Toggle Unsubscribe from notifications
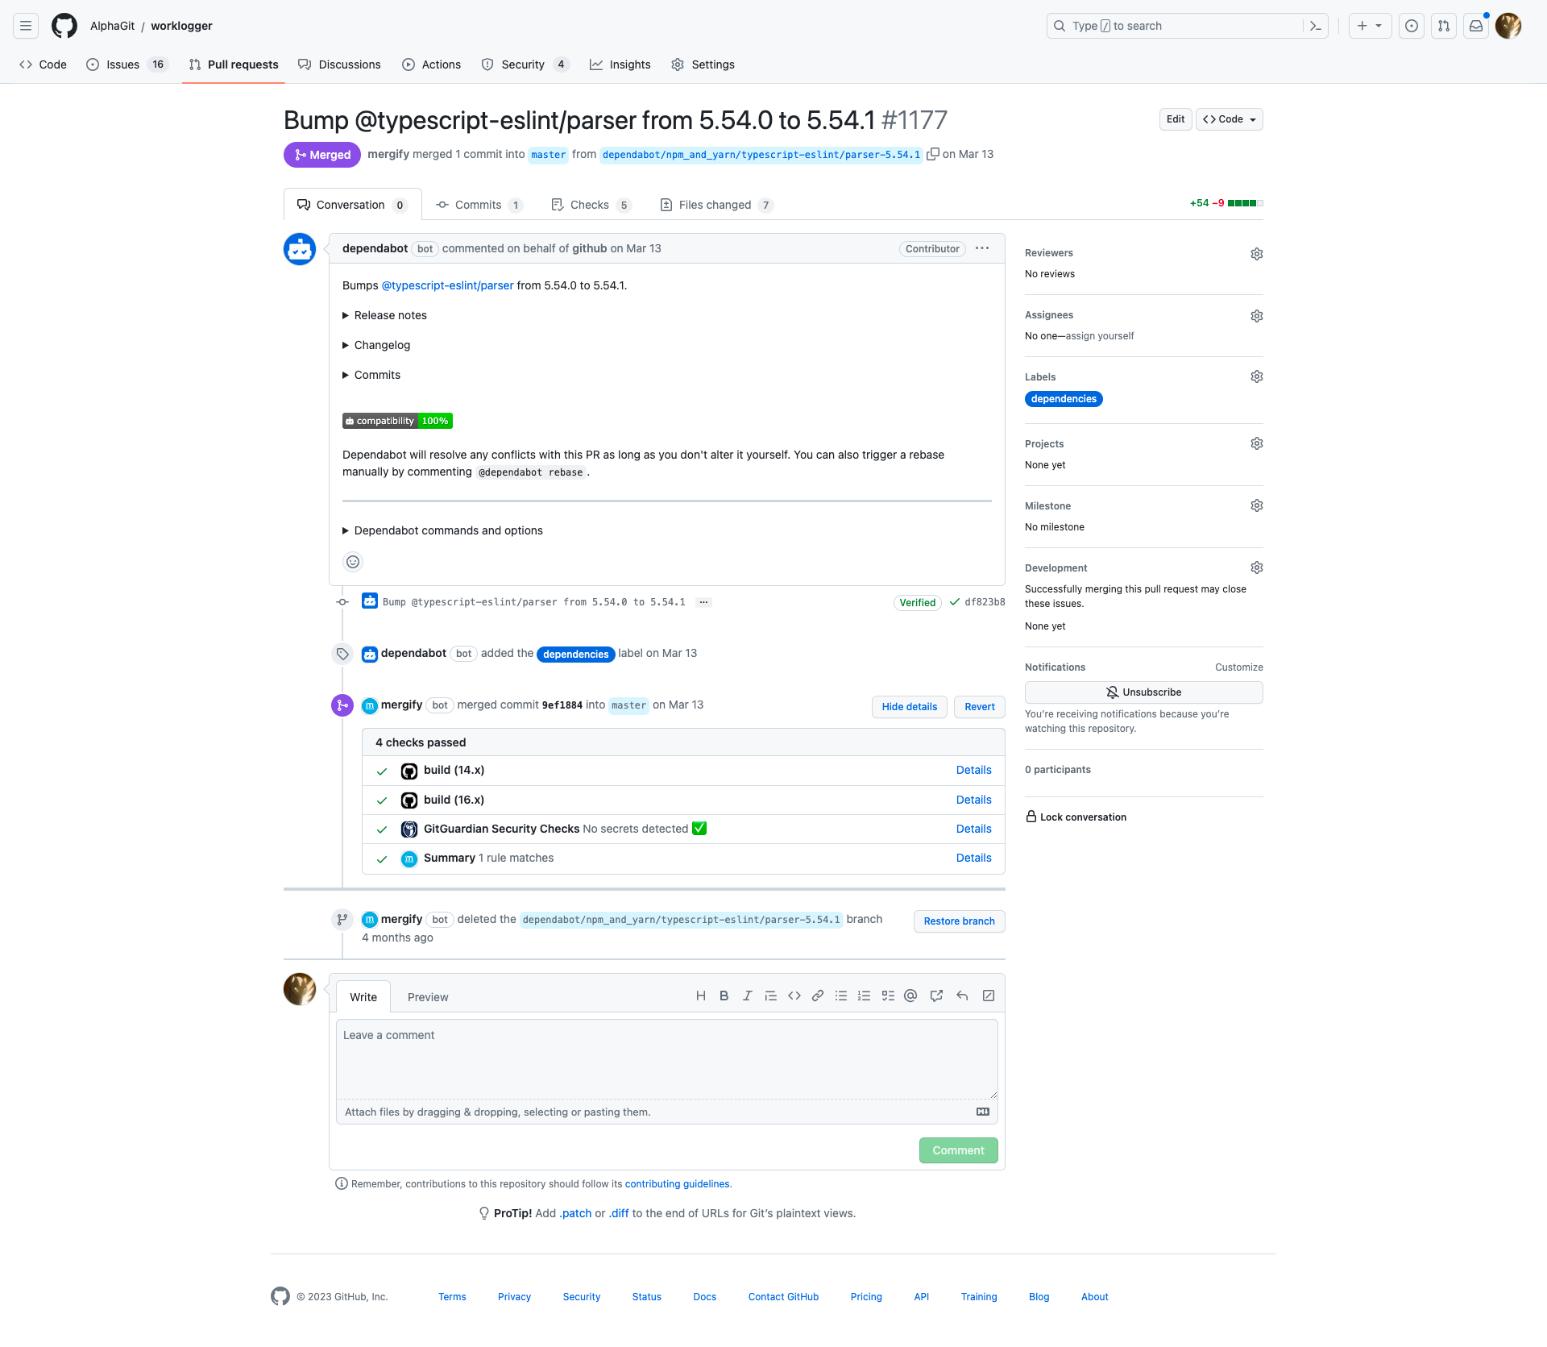The height and width of the screenshot is (1347, 1547). 1143,692
